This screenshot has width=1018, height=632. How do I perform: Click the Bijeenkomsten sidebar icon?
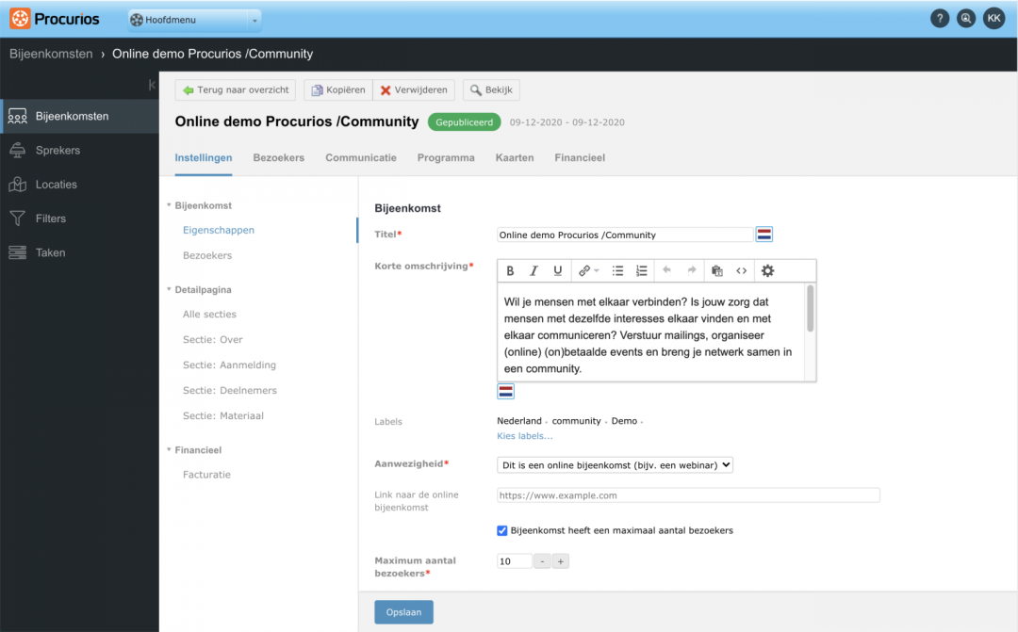tap(18, 116)
